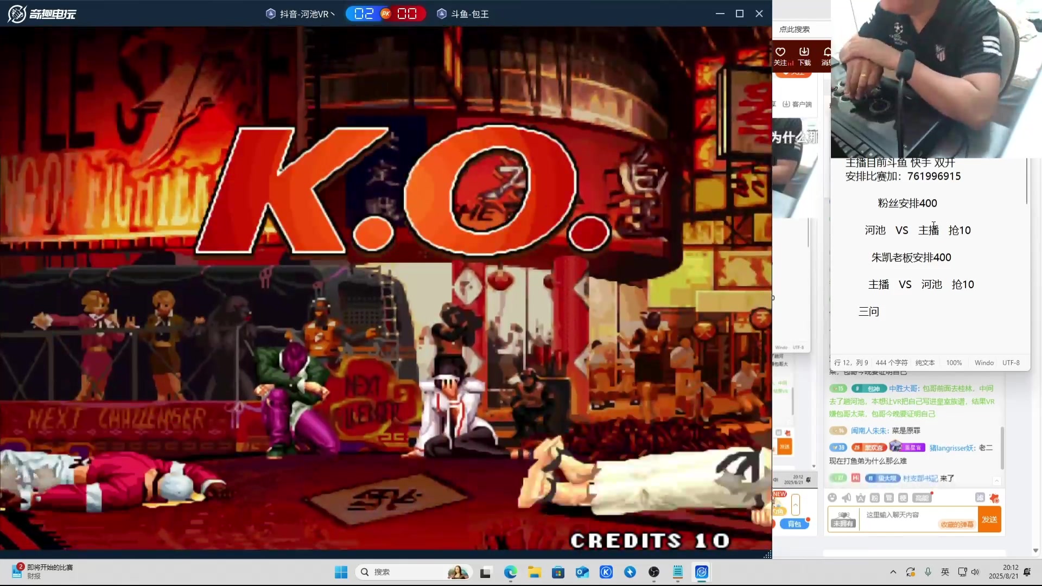Click the game window resize grip
The height and width of the screenshot is (586, 1042).
[x=767, y=555]
